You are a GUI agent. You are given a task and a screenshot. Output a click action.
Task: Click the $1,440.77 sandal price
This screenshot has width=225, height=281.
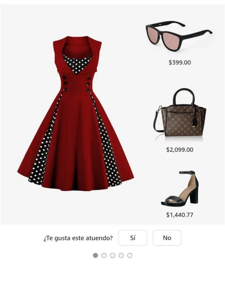(x=180, y=214)
